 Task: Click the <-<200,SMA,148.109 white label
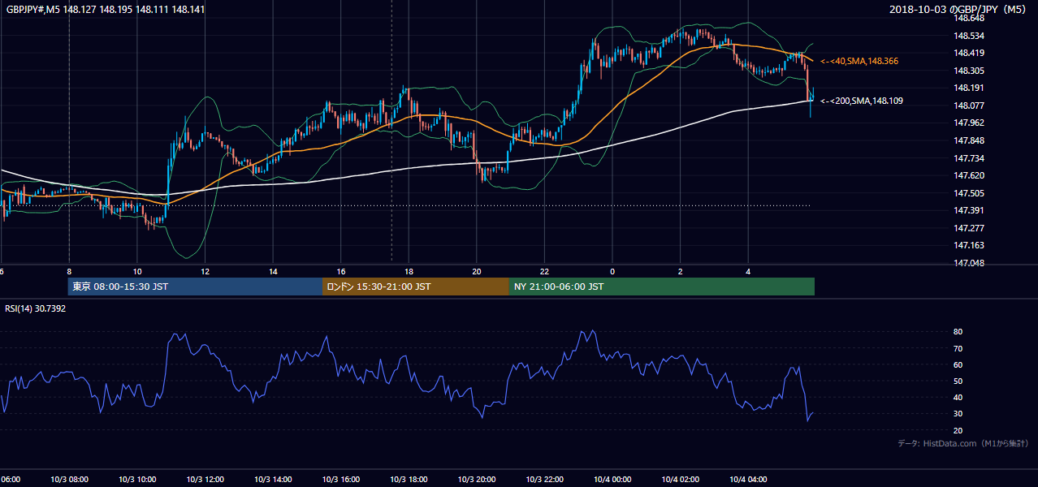click(x=862, y=101)
